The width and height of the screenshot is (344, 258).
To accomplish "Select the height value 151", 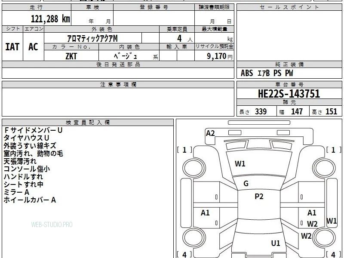I will pos(331,111).
